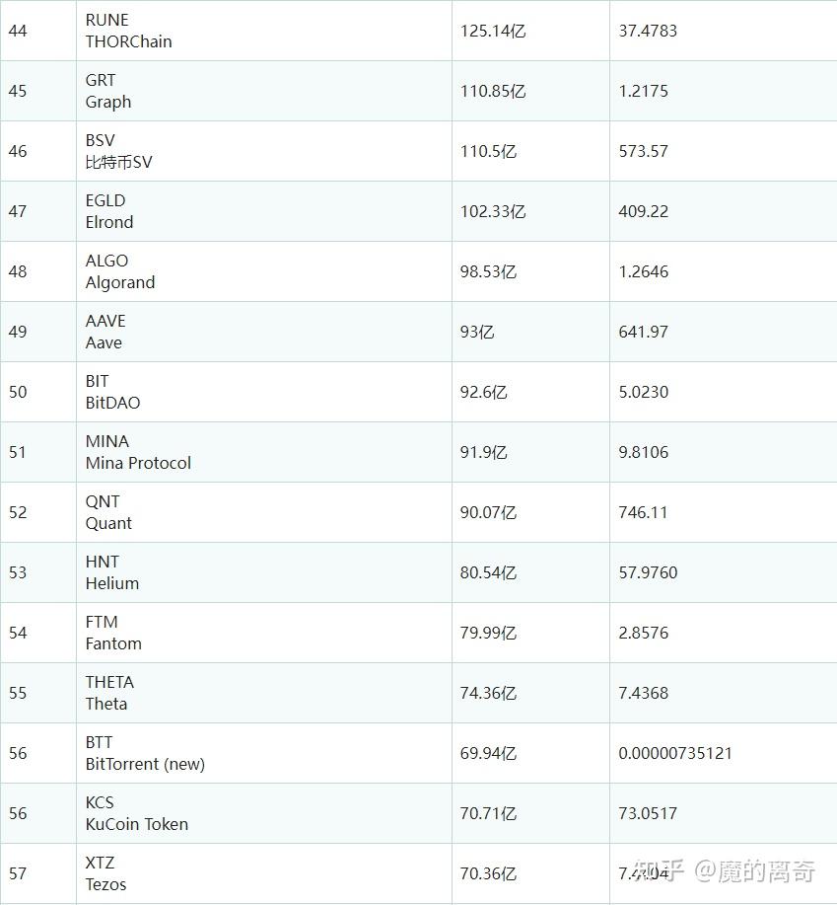Click RUNE market cap 125.14亿

point(493,31)
